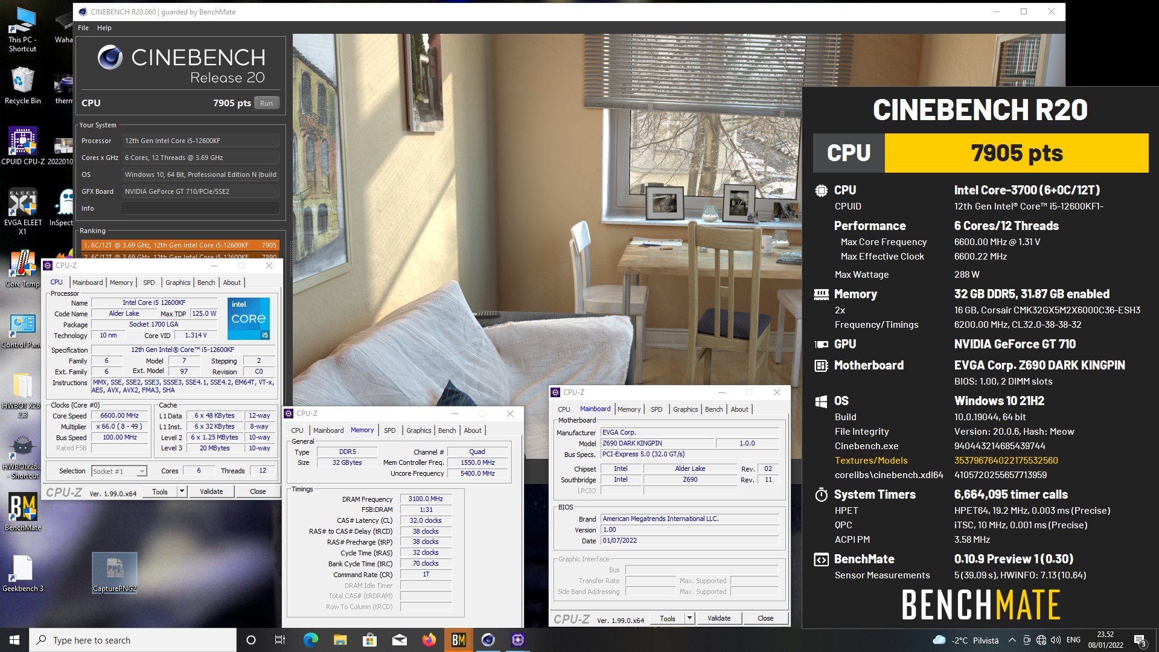
Task: Click Validate in CPU-Z CPU window
Action: [211, 491]
